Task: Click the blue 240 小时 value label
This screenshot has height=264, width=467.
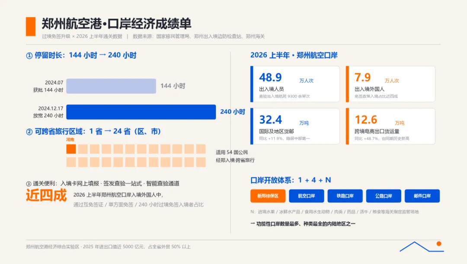Action: 233,111
